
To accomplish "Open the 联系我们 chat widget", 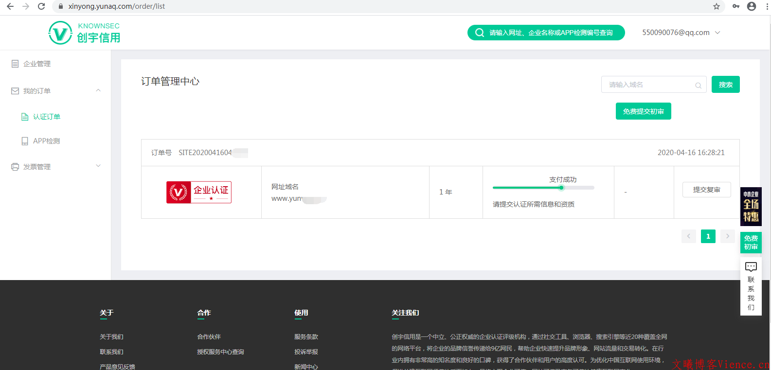I will (751, 287).
